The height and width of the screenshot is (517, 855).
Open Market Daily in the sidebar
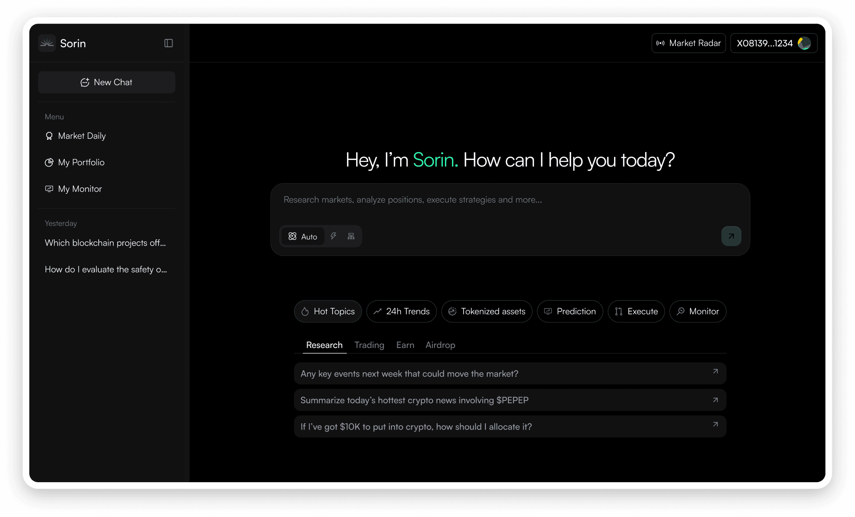tap(82, 136)
